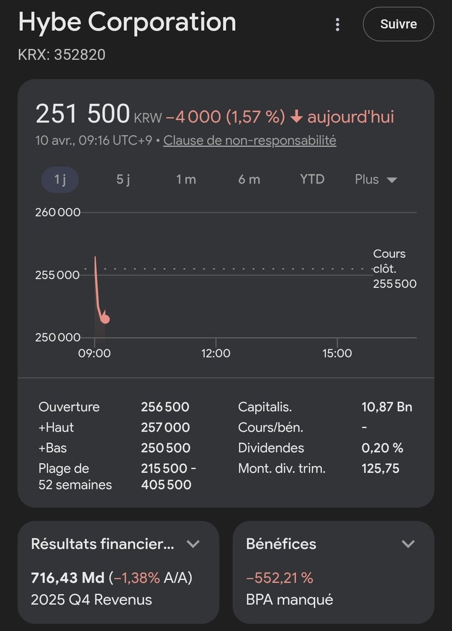The height and width of the screenshot is (631, 452).
Task: Click the red down arrow price indicator
Action: pos(296,117)
